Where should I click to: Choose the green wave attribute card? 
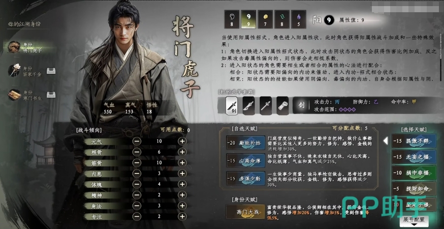click(x=282, y=19)
